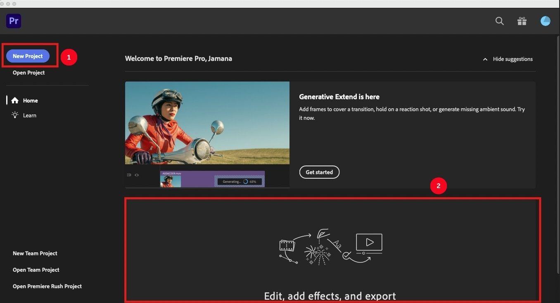Click the play screen illustration icon
Screen dimensions: 560x303
tap(369, 243)
